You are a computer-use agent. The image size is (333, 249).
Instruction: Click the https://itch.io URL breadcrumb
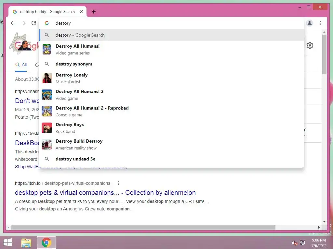click(x=62, y=183)
